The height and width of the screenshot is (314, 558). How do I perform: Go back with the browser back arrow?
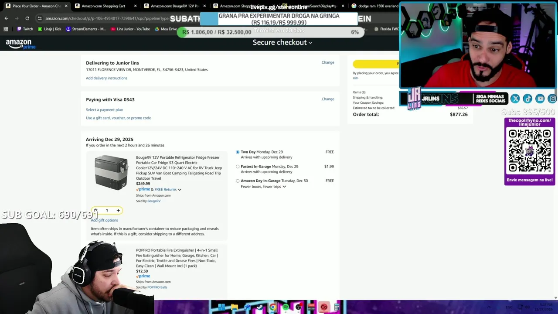(x=6, y=18)
